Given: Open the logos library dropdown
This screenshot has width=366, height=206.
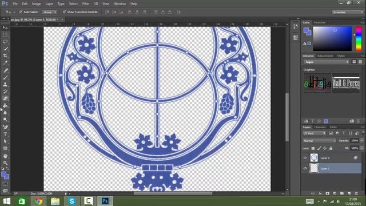Looking at the screenshot, I should pyautogui.click(x=327, y=62).
